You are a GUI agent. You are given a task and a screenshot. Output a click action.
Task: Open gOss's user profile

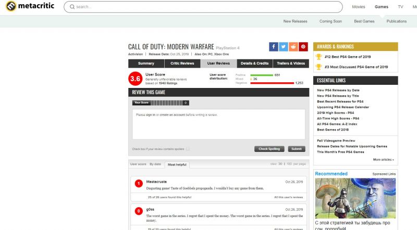click(150, 210)
